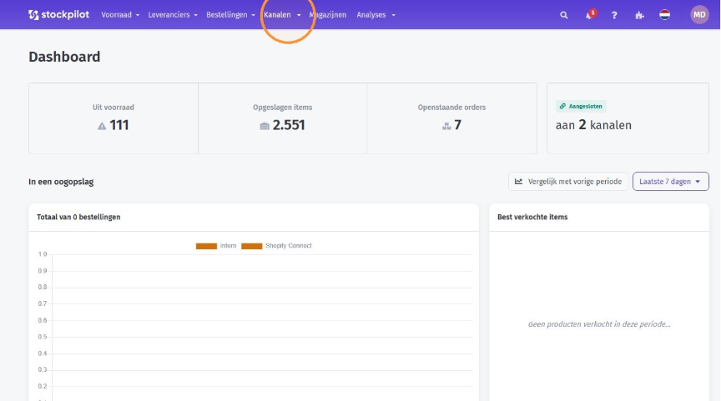Click chart icon in Vergelijk button

click(519, 182)
